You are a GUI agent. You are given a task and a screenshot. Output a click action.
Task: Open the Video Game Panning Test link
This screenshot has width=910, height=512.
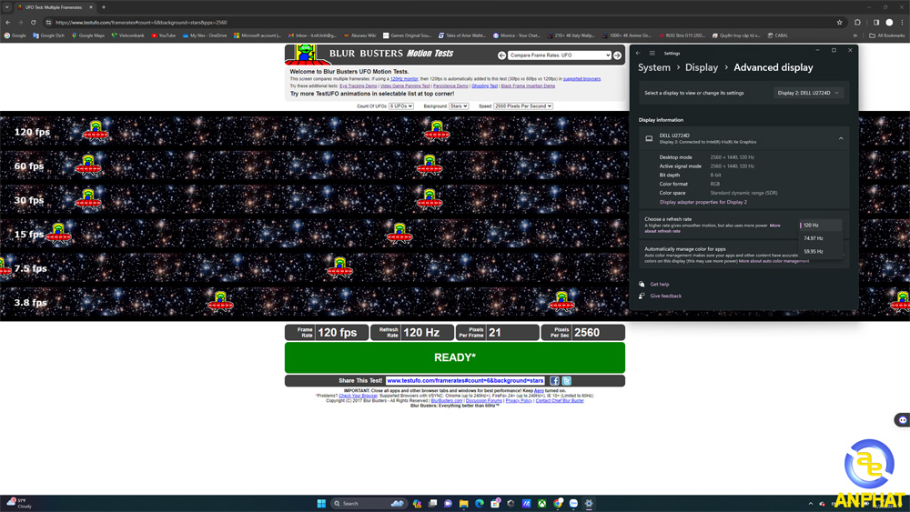(x=405, y=85)
